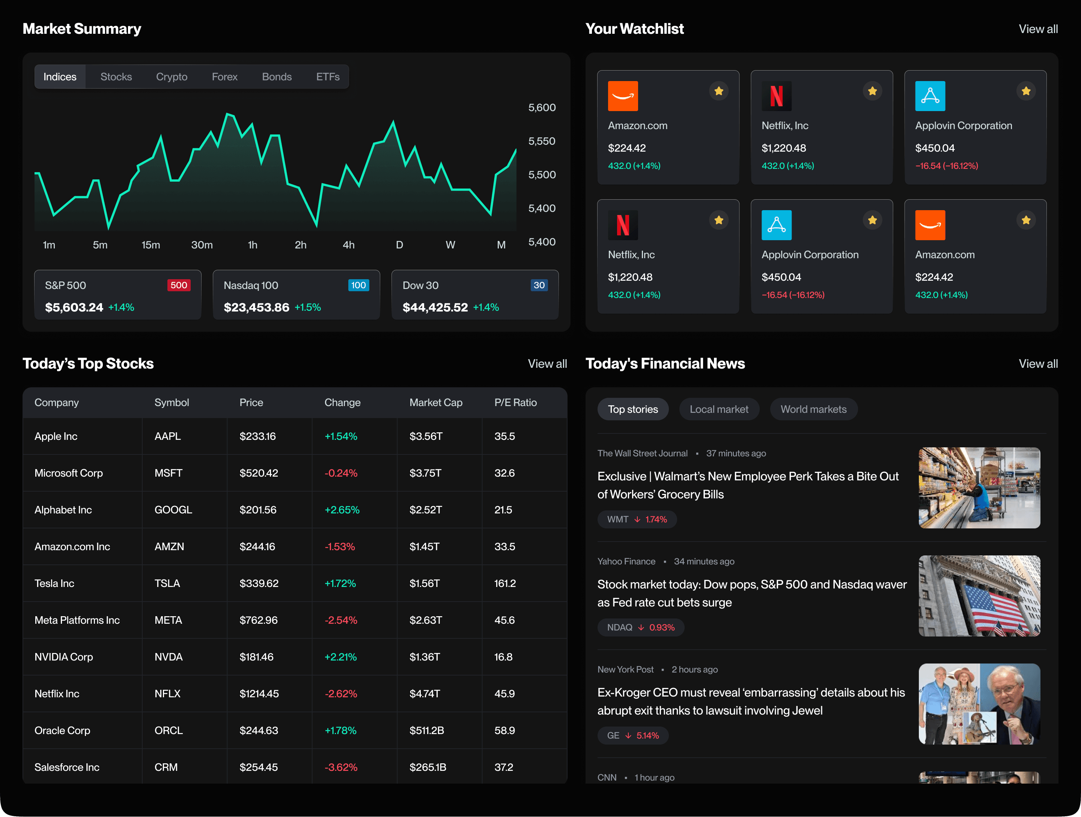Click the Amazon.com logo in the watchlist
The width and height of the screenshot is (1081, 817).
click(x=623, y=96)
